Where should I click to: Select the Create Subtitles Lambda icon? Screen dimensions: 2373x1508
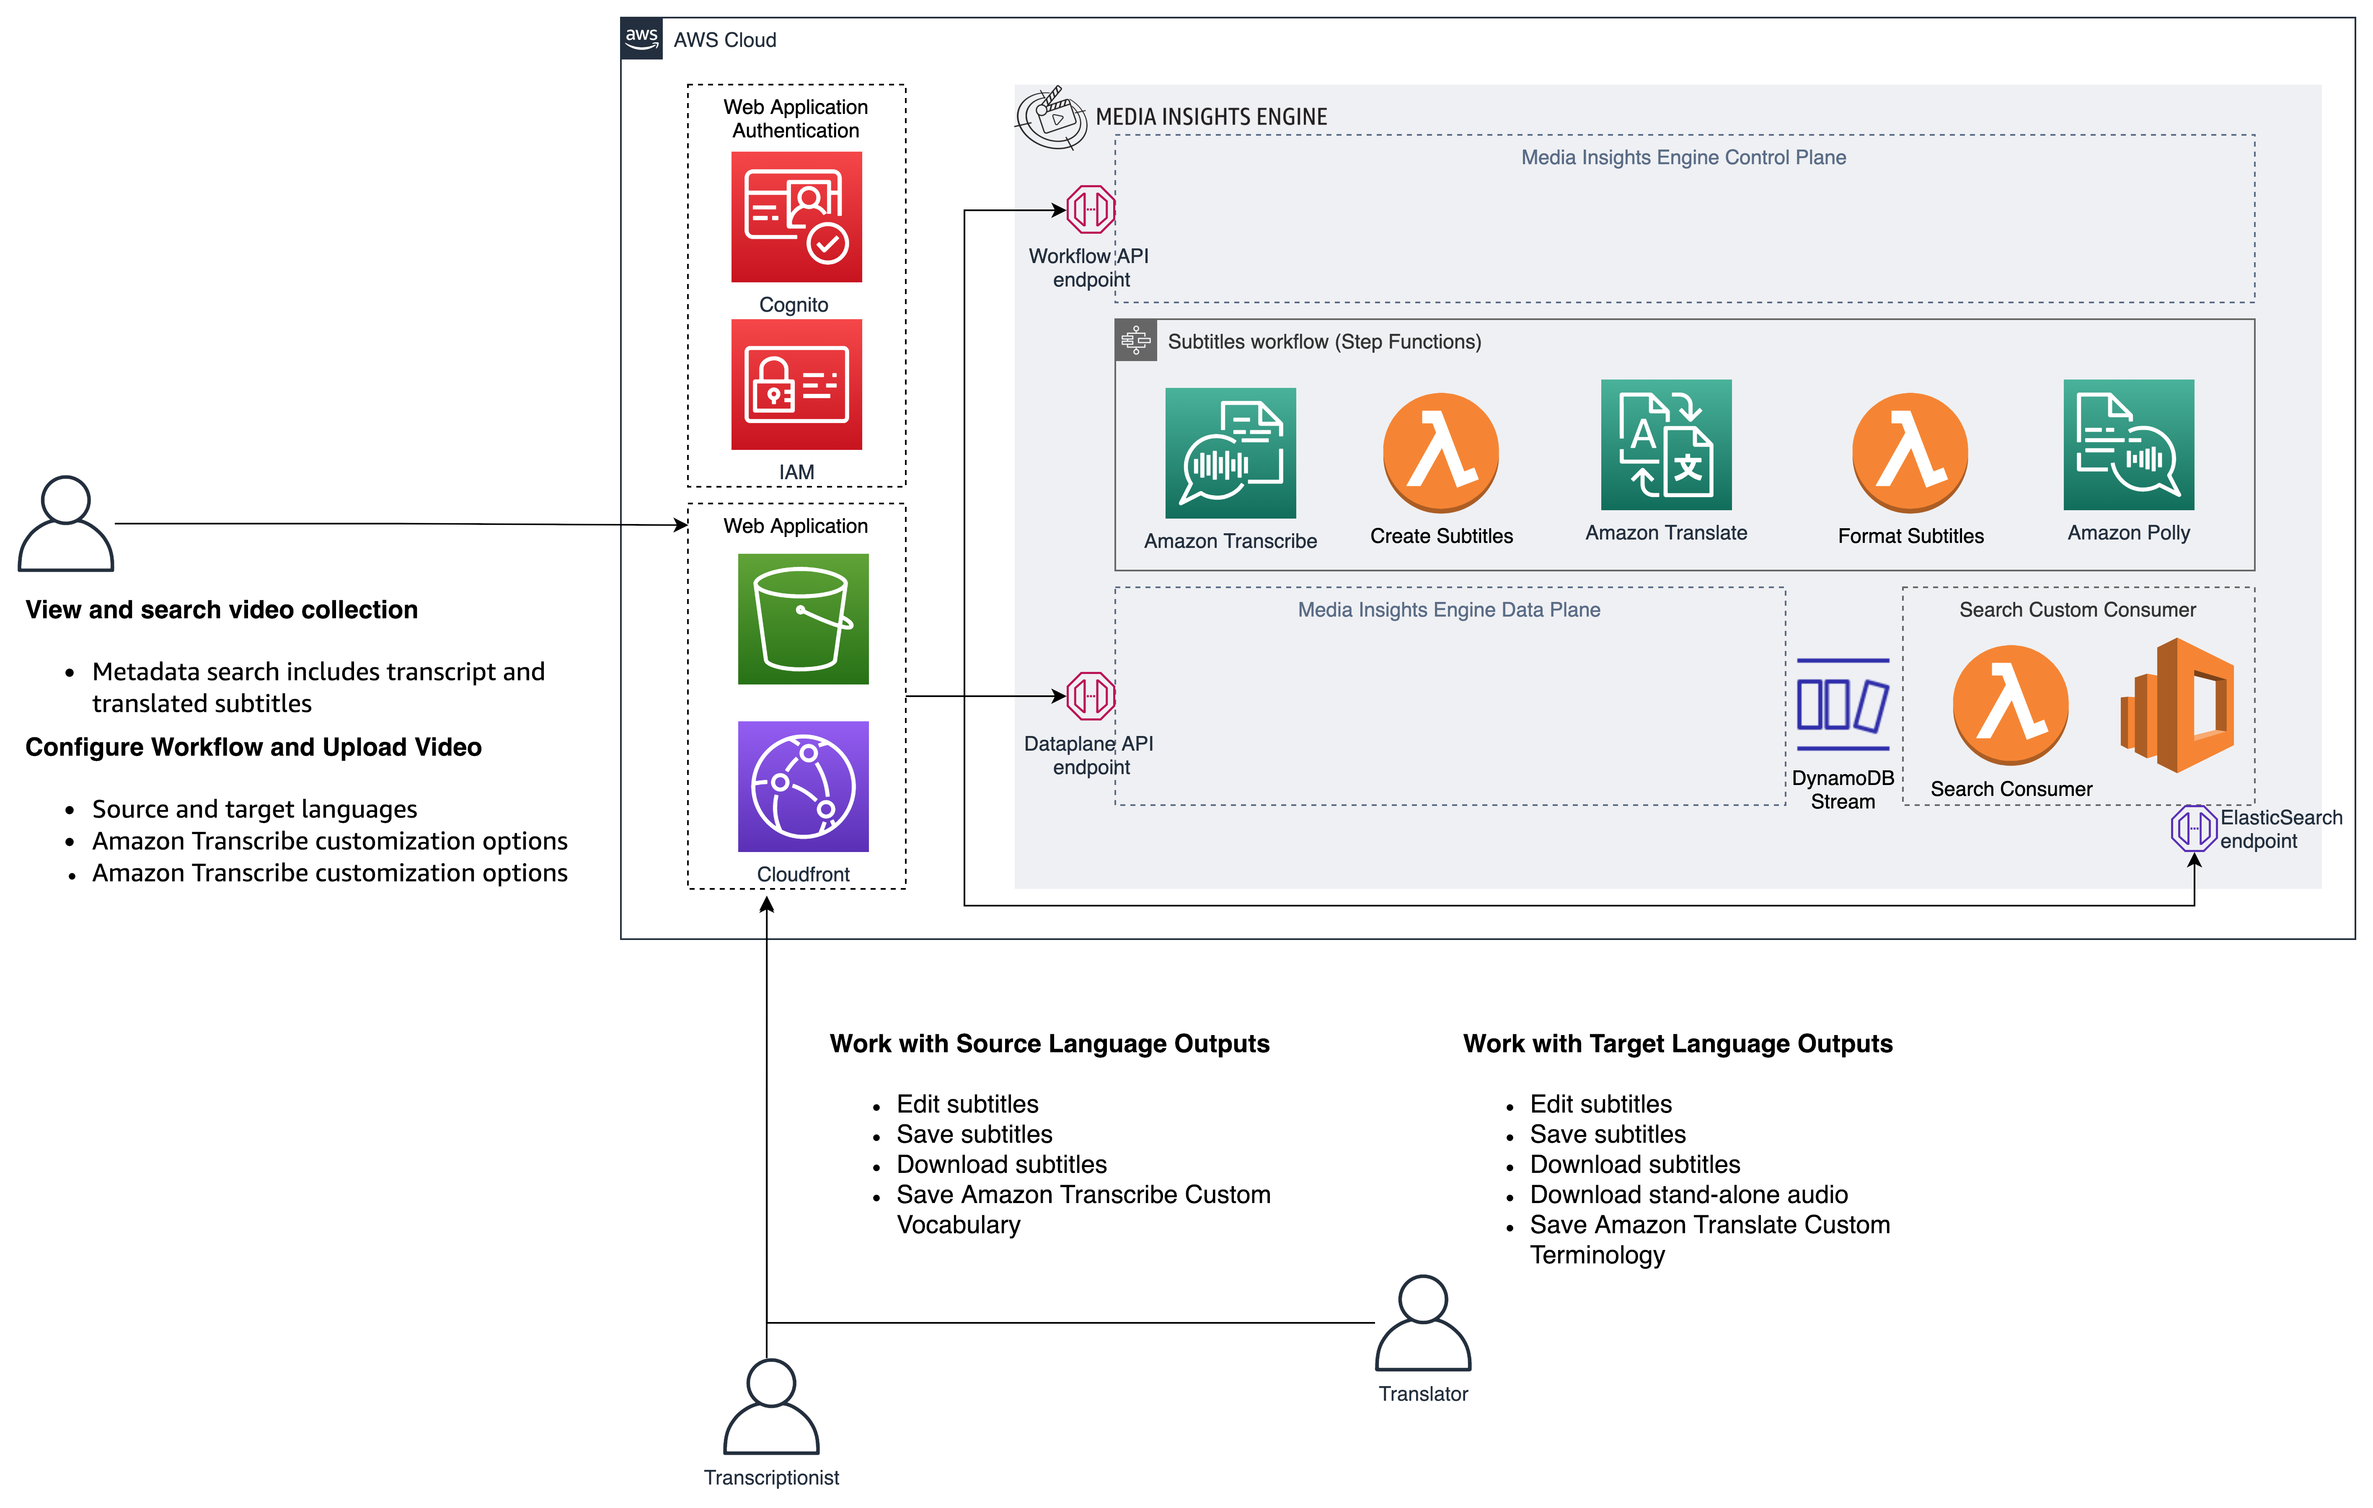(x=1441, y=453)
